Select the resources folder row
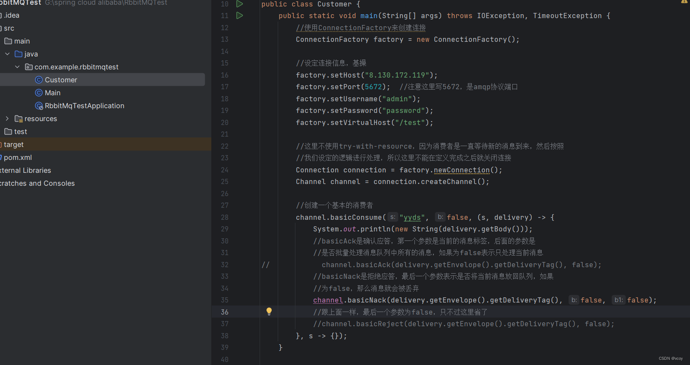690x365 pixels. tap(106, 119)
